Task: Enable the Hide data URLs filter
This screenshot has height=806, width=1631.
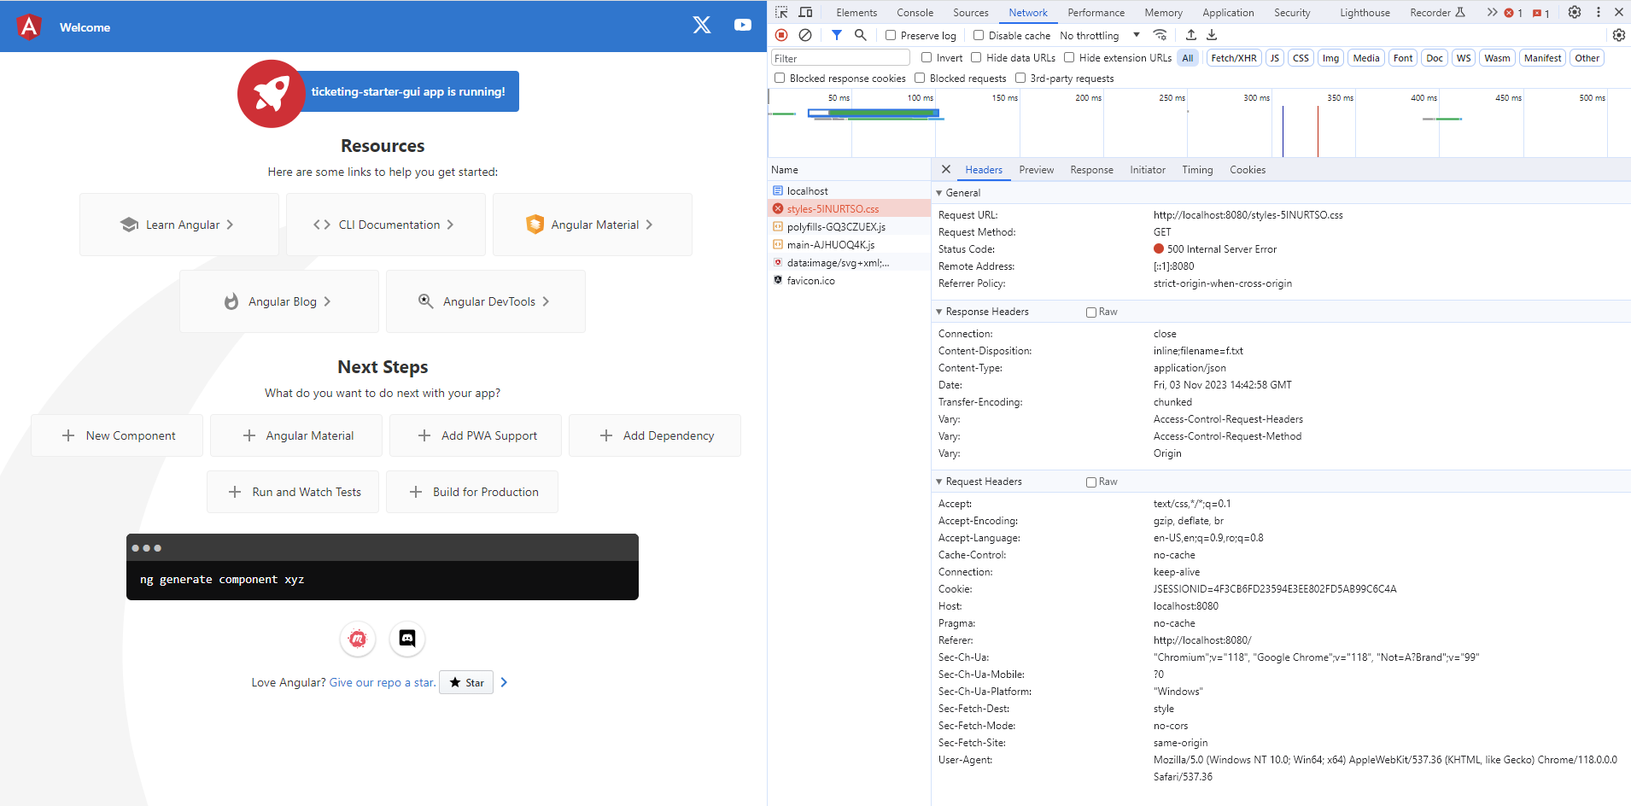Action: 975,57
